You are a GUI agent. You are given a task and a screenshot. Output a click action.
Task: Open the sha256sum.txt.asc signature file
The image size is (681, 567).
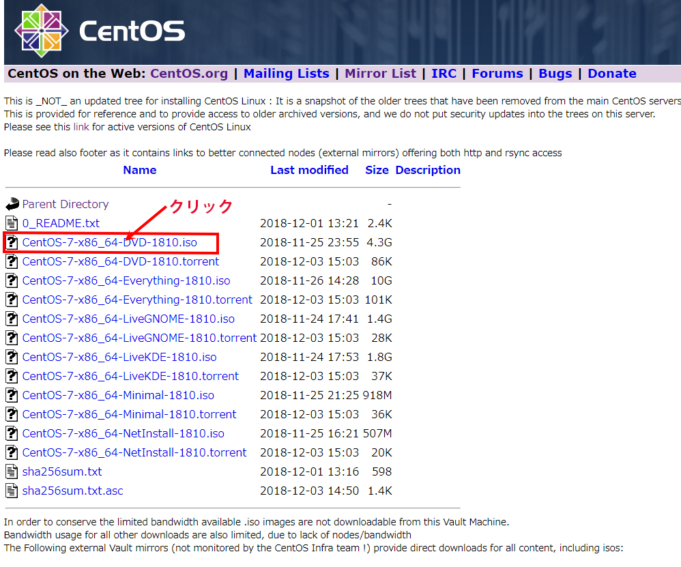73,491
